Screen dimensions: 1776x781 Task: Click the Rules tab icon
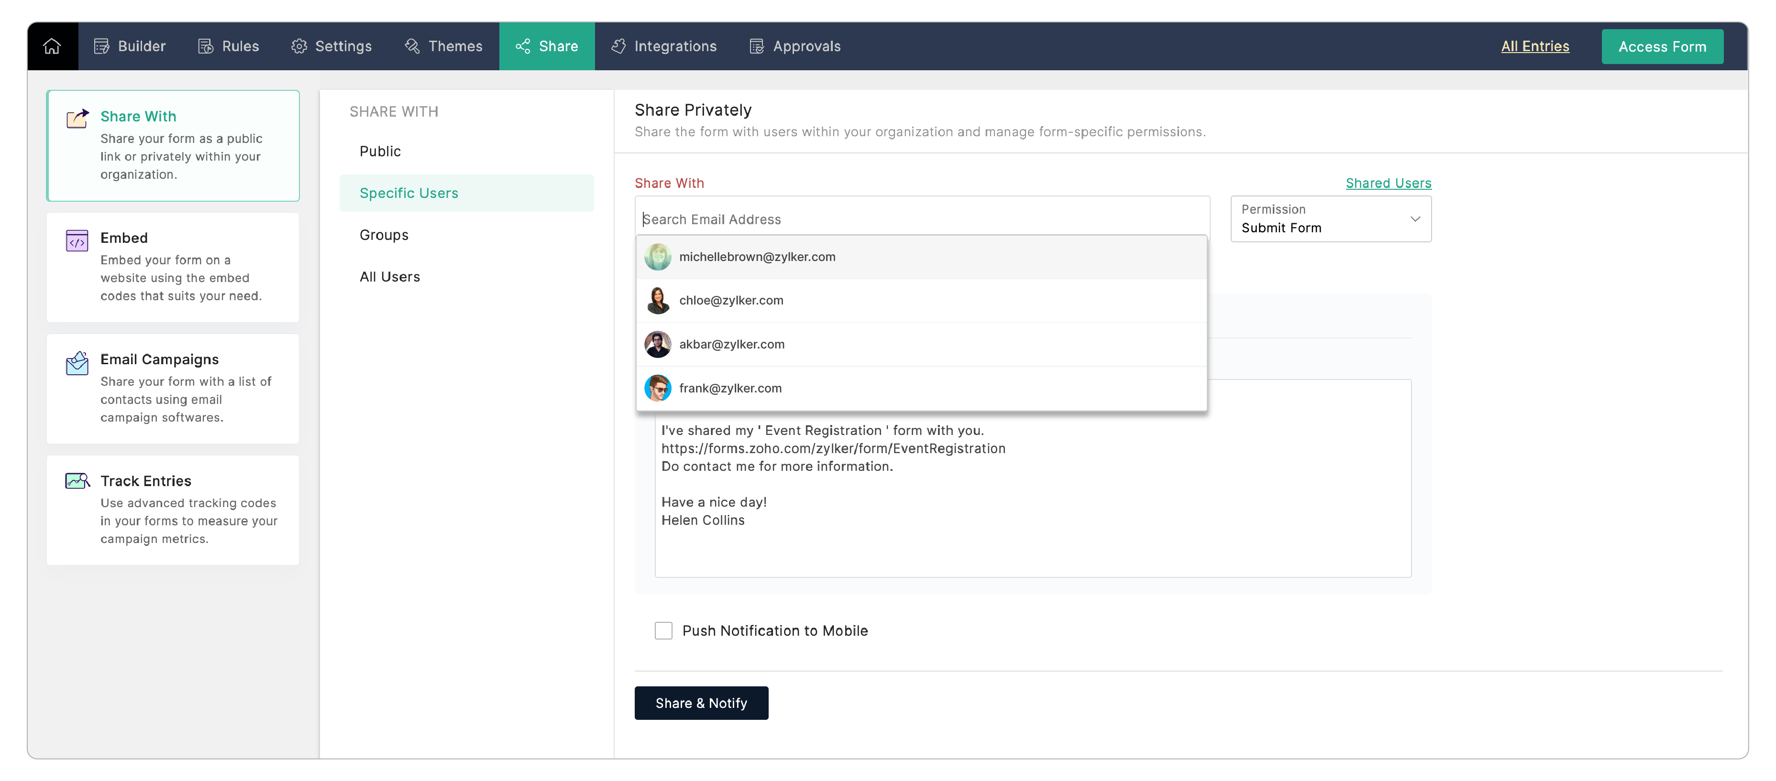pos(206,46)
